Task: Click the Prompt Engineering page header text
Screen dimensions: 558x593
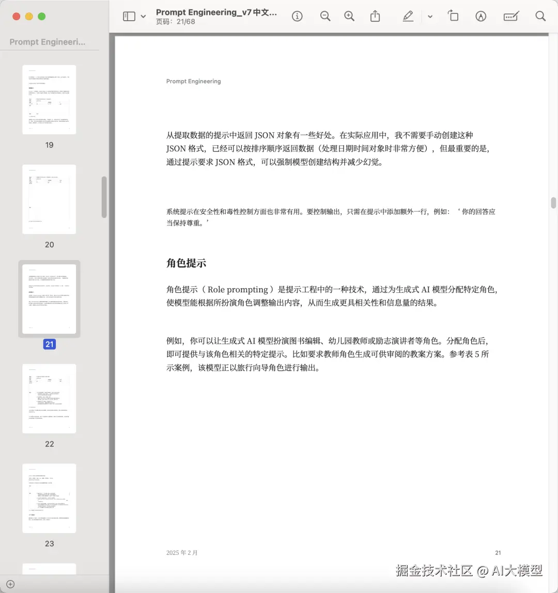Action: (x=193, y=81)
